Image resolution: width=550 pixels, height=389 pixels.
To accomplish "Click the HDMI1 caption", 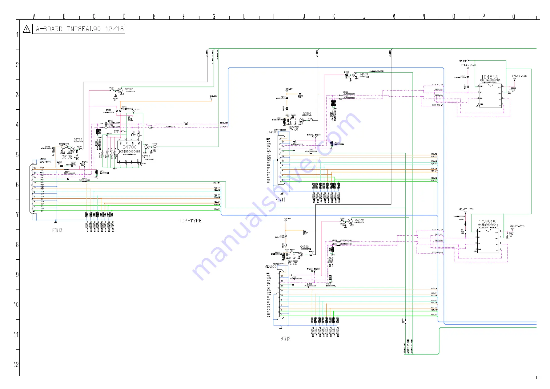I will click(280, 200).
